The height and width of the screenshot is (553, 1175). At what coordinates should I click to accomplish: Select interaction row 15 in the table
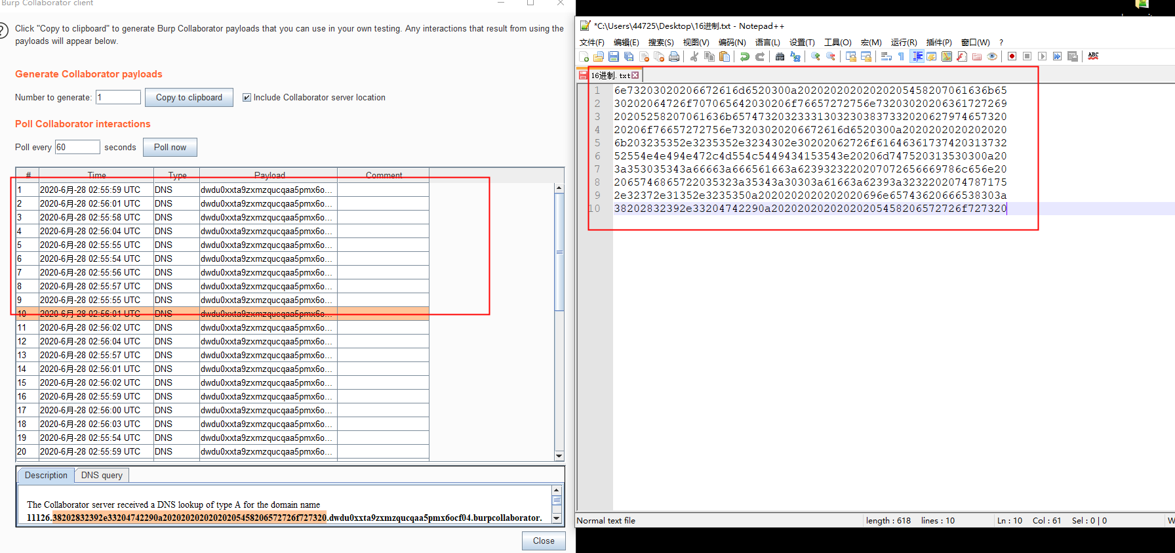tap(222, 383)
